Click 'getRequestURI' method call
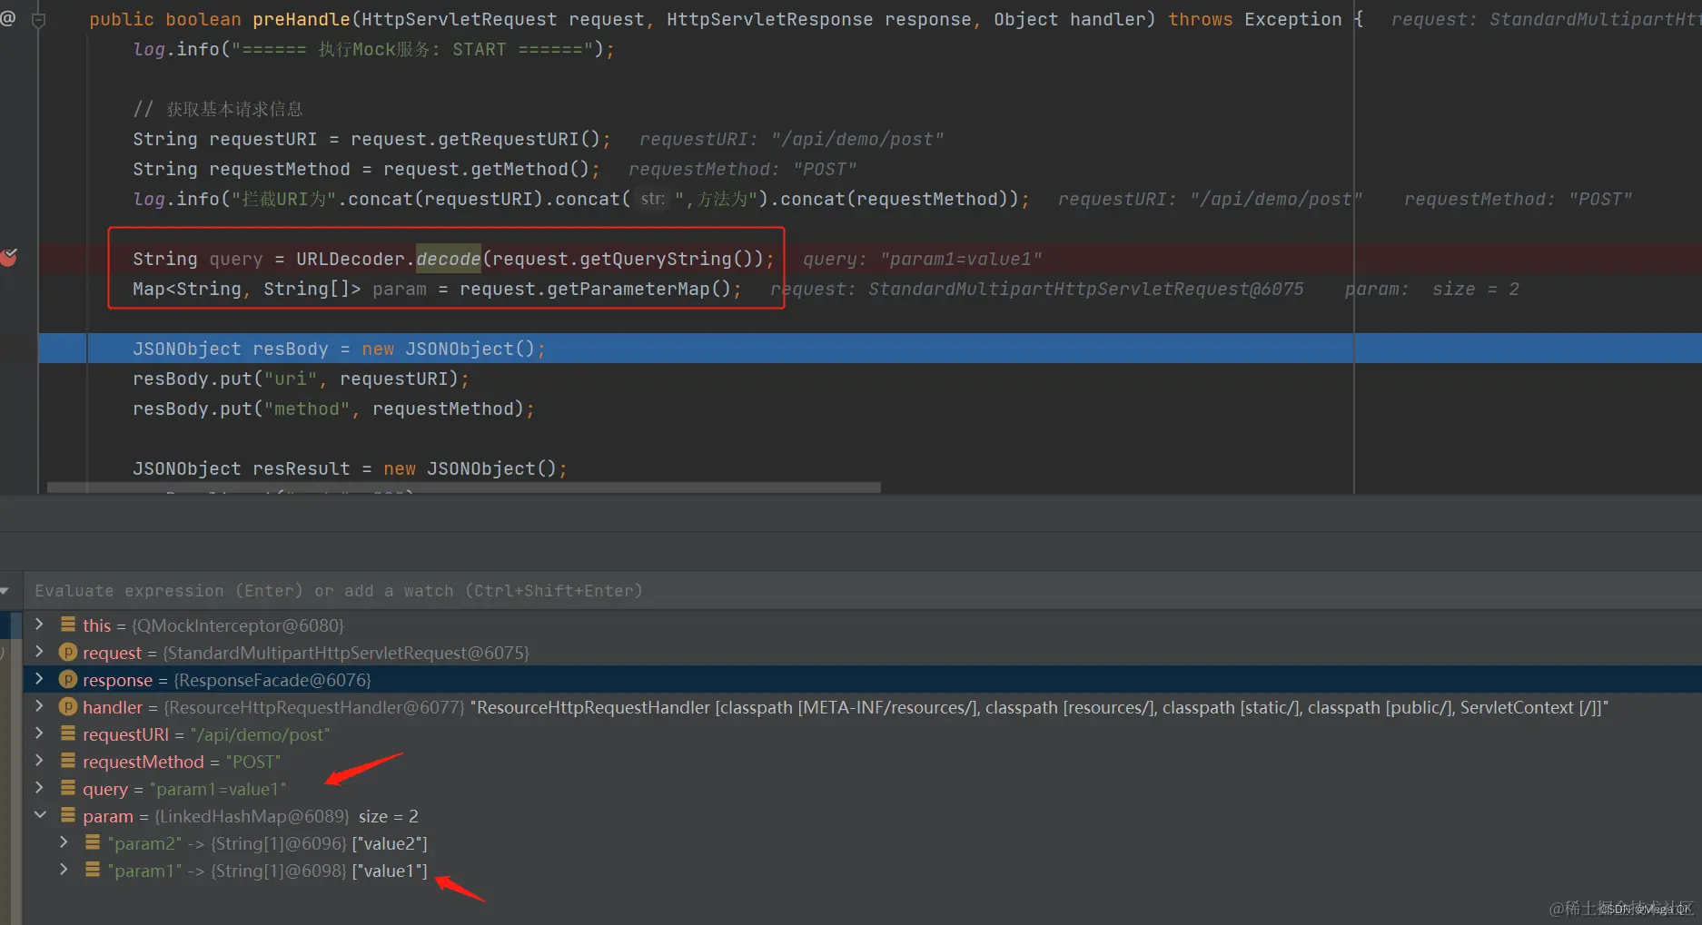 [509, 139]
